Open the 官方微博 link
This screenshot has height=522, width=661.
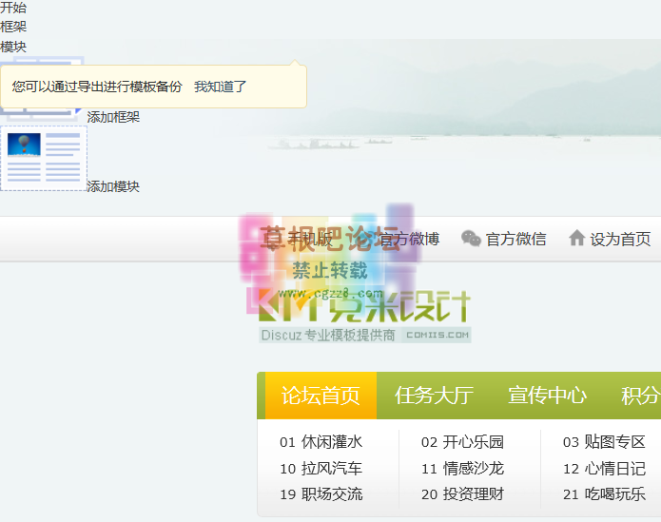[x=409, y=239]
